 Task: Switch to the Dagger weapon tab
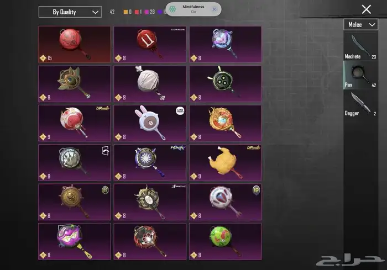tap(360, 104)
